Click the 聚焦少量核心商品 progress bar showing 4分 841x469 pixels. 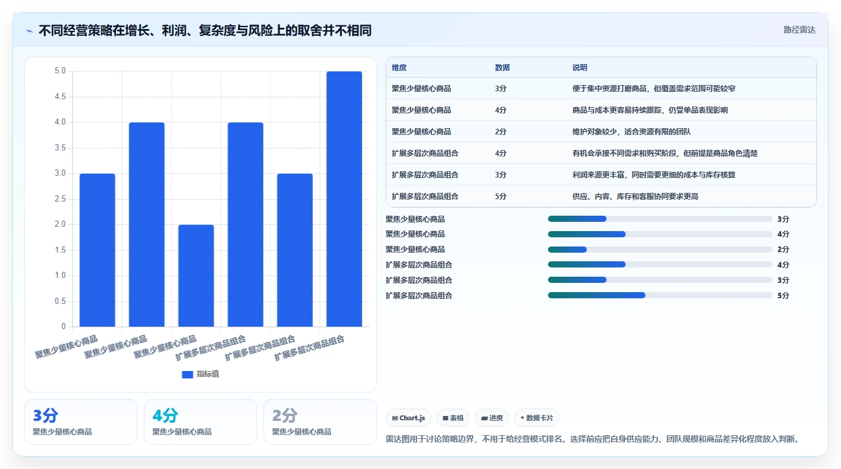(x=660, y=234)
